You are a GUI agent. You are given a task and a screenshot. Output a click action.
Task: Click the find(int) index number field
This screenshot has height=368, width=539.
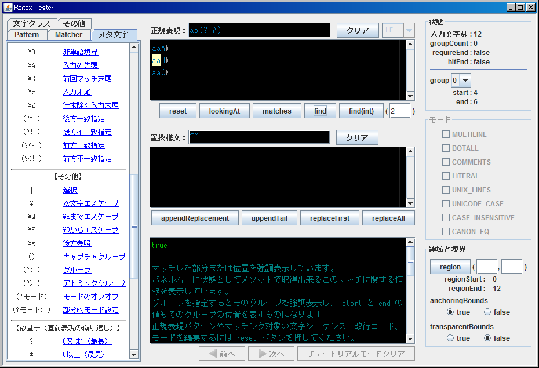coord(399,111)
